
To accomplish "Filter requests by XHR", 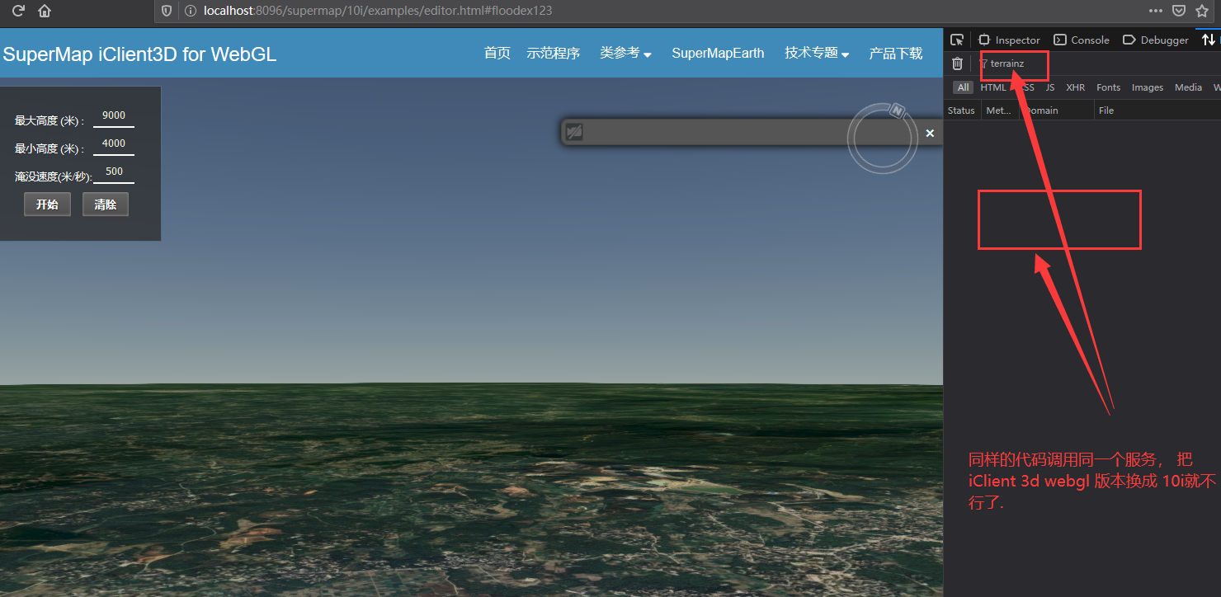I will point(1076,87).
